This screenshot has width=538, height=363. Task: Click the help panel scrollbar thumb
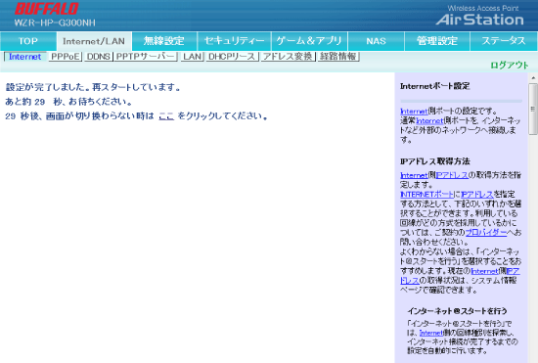533,110
